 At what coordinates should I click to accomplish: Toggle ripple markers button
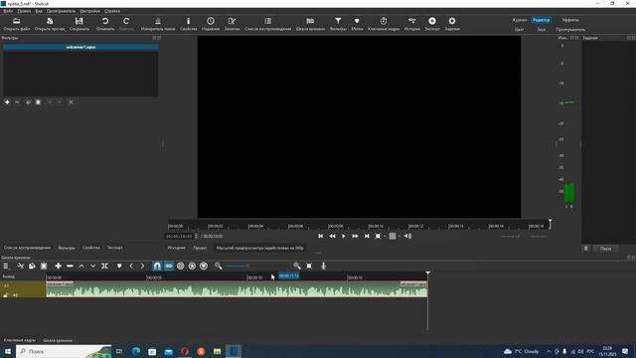(x=204, y=266)
